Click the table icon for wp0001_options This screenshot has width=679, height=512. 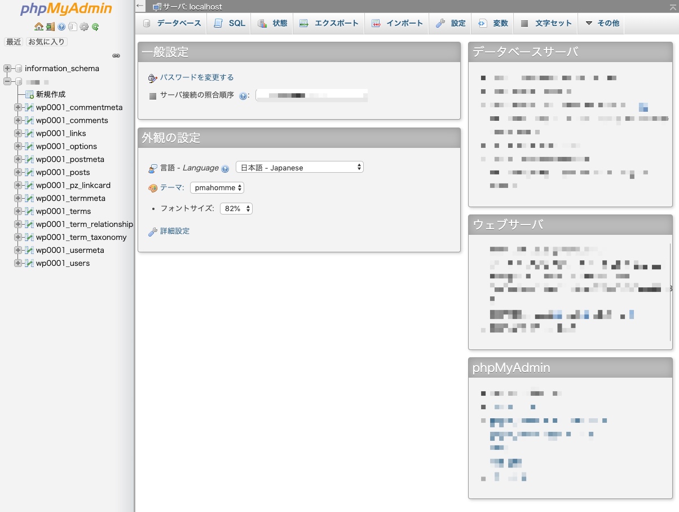tap(30, 146)
